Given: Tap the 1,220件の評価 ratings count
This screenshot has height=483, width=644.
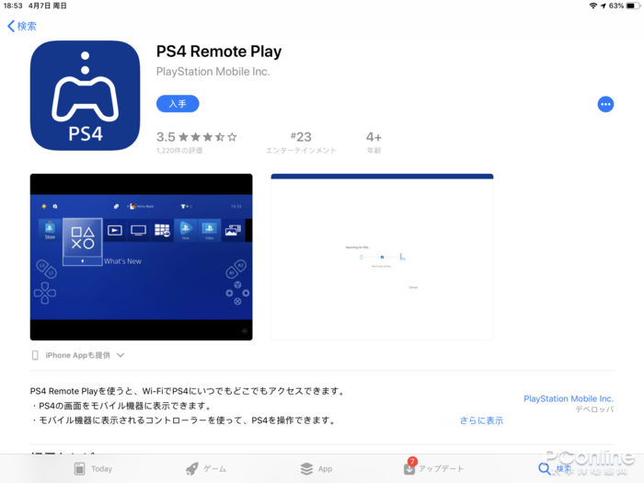Looking at the screenshot, I should tap(179, 151).
